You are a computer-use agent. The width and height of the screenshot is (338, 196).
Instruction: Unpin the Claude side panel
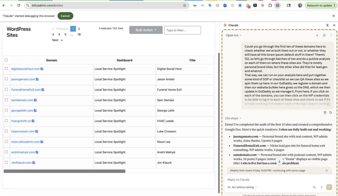[x=327, y=25]
